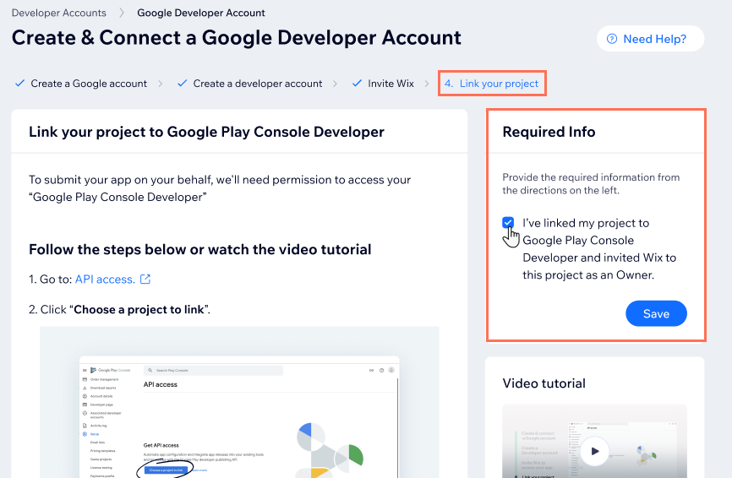The image size is (732, 478).
Task: Play the video tutorial
Action: (594, 451)
